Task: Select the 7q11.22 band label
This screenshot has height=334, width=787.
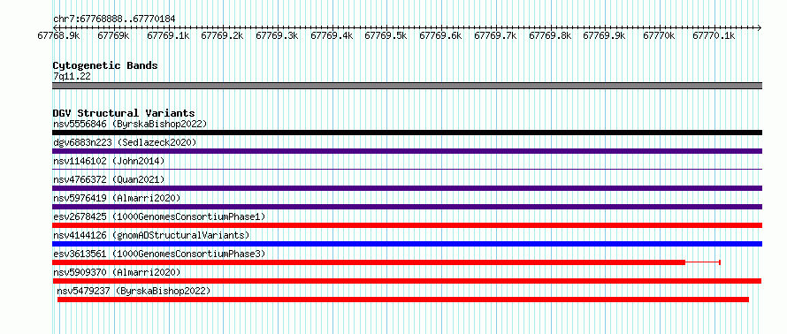Action: (72, 76)
